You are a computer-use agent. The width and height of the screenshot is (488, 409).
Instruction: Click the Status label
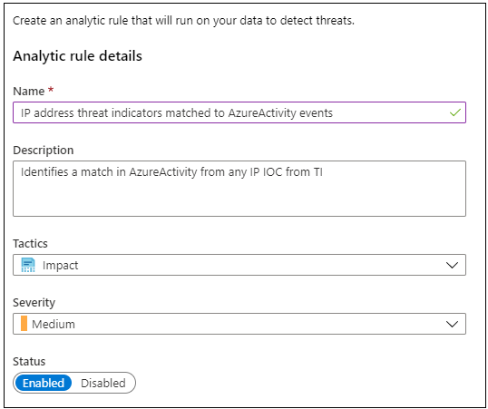[29, 361]
